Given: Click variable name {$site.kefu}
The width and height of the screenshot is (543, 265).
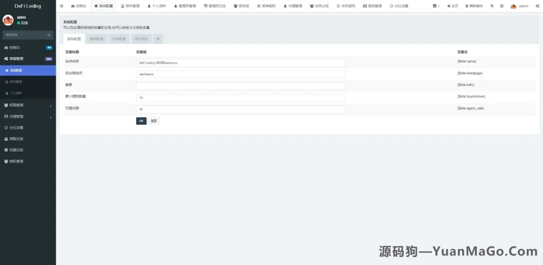Looking at the screenshot, I should (466, 85).
